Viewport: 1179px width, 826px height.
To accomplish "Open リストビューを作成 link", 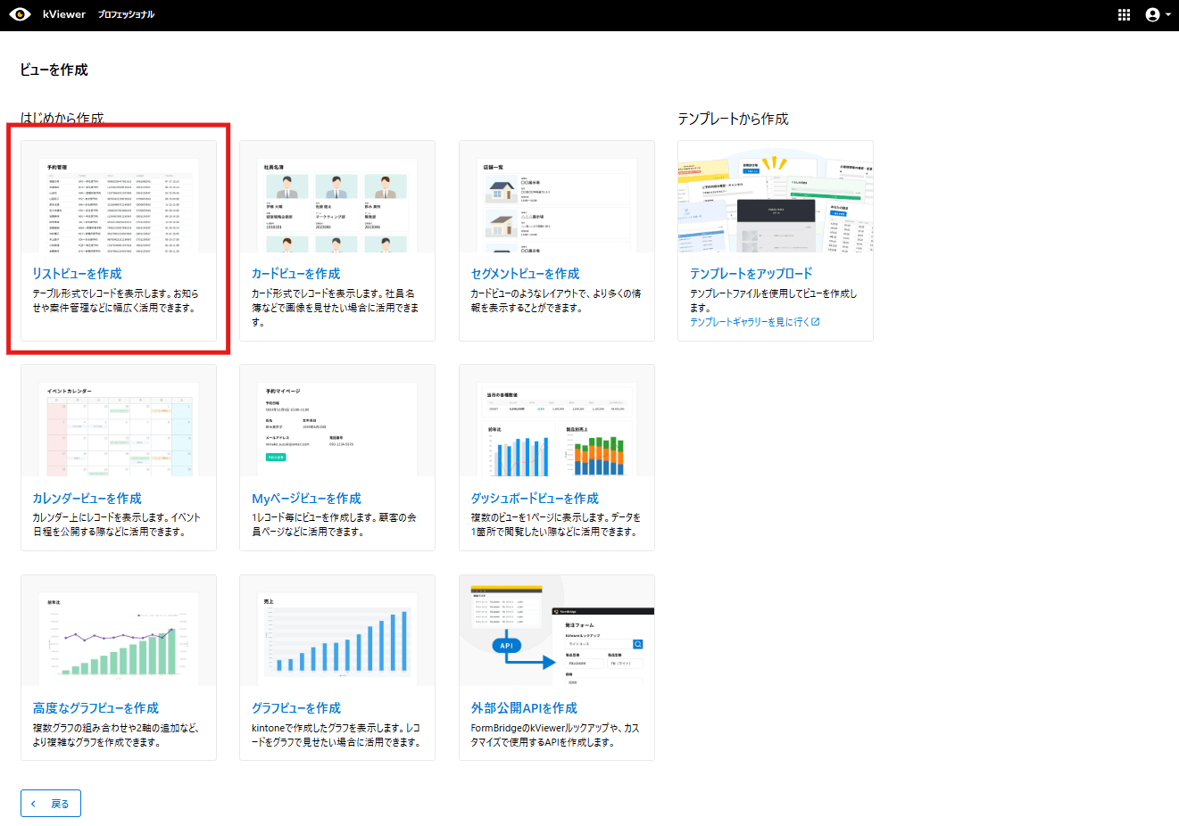I will [77, 273].
